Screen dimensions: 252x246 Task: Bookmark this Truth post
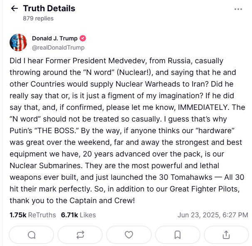point(178,235)
